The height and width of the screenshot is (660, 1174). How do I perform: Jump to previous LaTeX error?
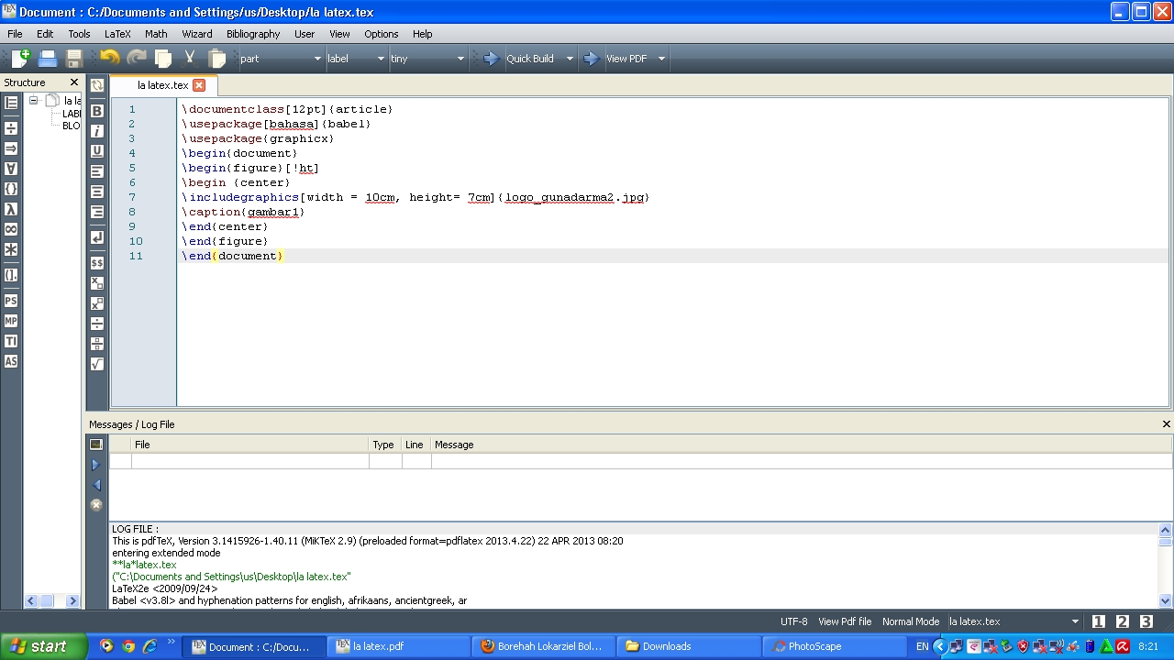pos(96,485)
